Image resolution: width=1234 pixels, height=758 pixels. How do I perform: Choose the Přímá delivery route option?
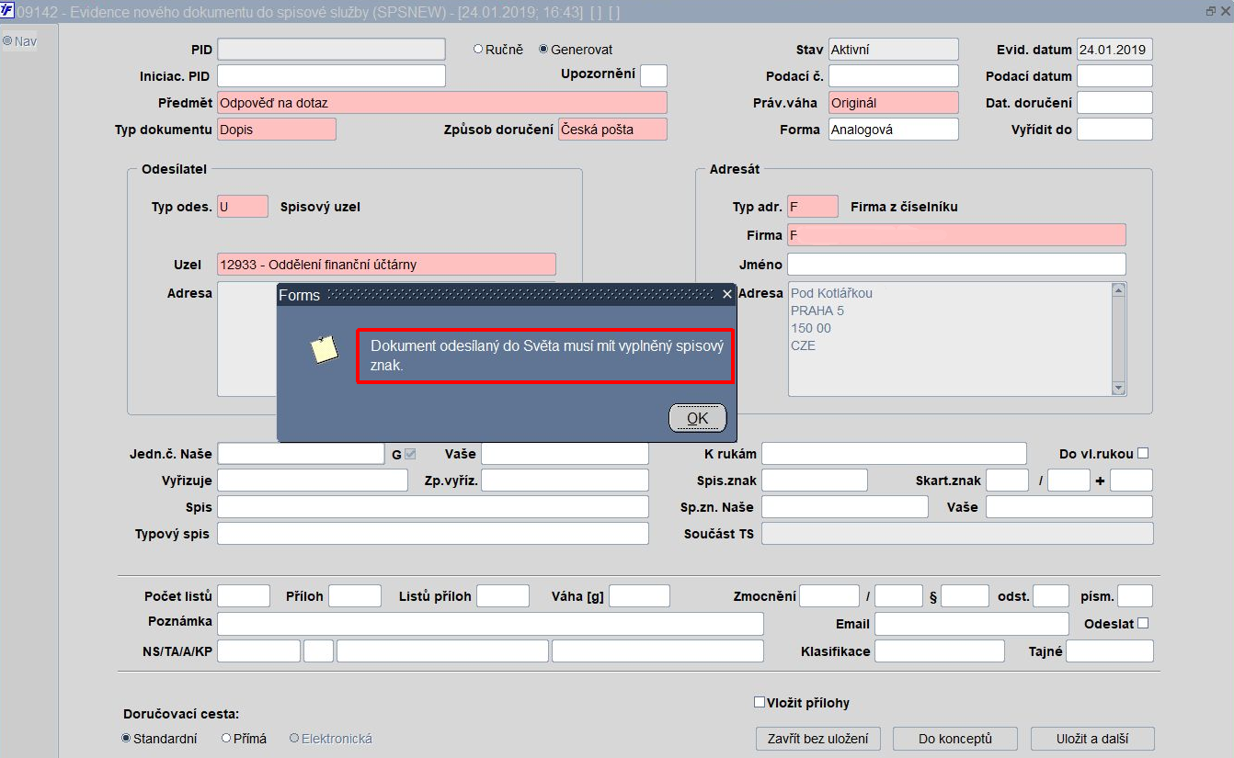226,738
